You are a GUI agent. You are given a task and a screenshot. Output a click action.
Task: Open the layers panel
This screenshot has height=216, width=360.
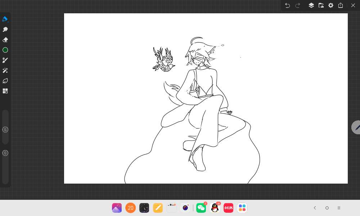pos(311,5)
